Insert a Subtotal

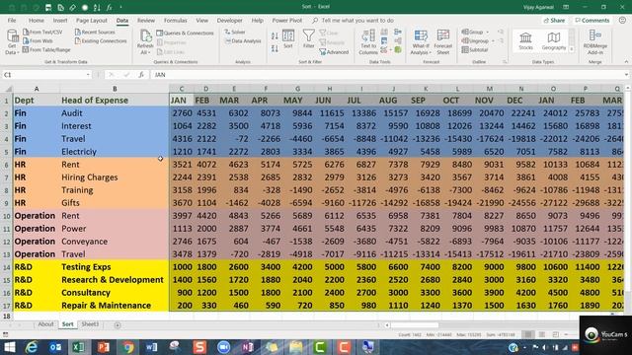point(475,49)
